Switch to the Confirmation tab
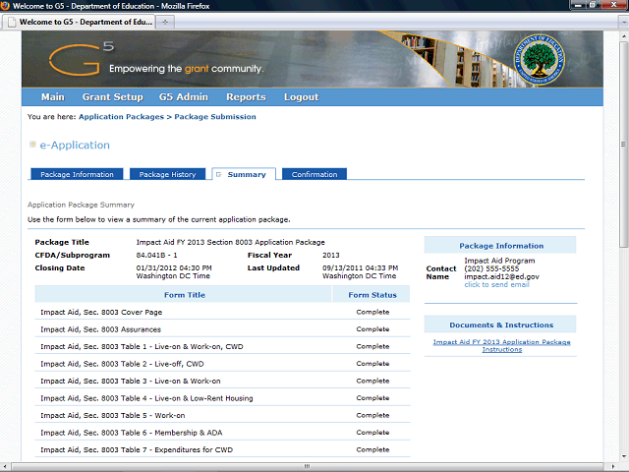Image resolution: width=629 pixels, height=472 pixels. click(314, 175)
